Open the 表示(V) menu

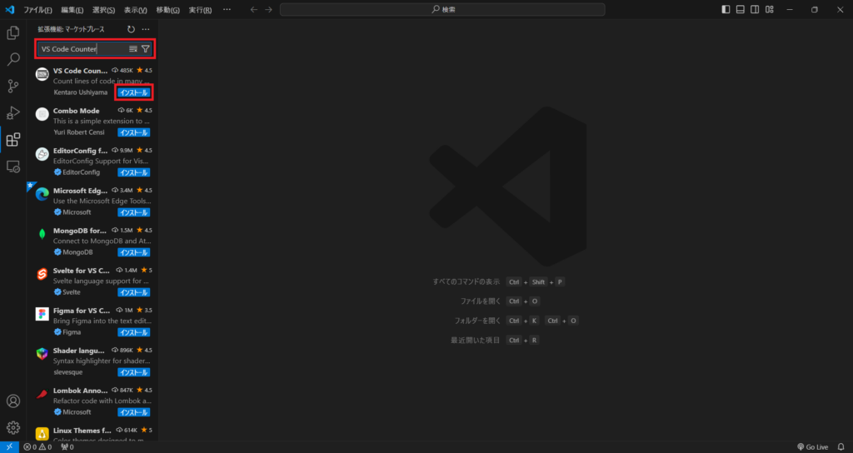(x=136, y=10)
